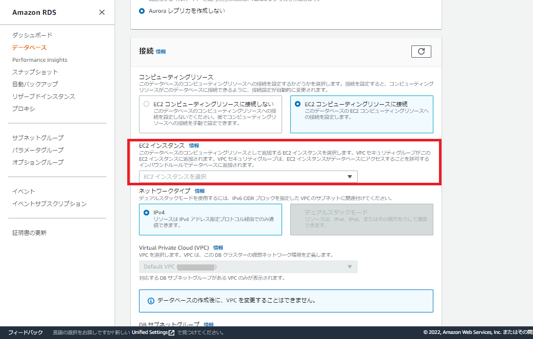This screenshot has width=533, height=339.
Task: Expand the EC2 instance selector arrow
Action: point(350,176)
